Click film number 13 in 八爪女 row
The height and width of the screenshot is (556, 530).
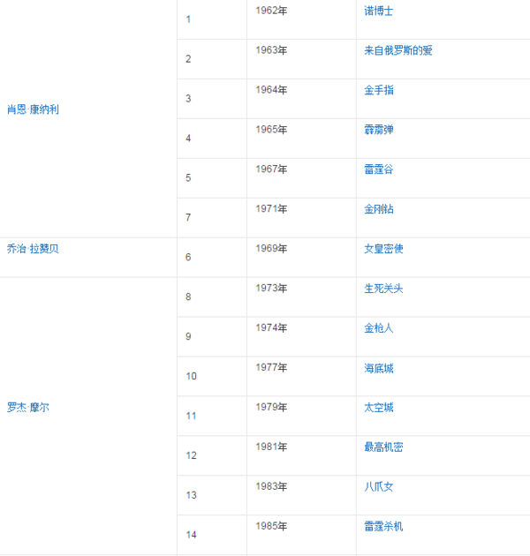[x=191, y=495]
